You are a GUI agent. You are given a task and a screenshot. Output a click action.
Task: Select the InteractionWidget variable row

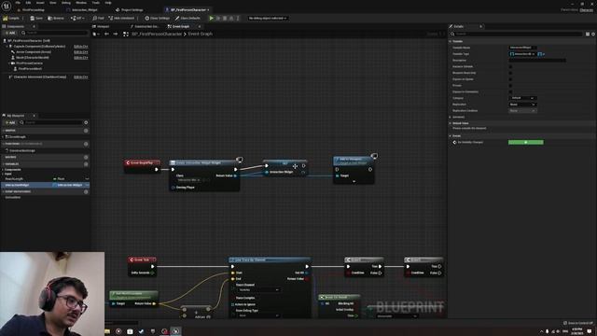click(45, 185)
